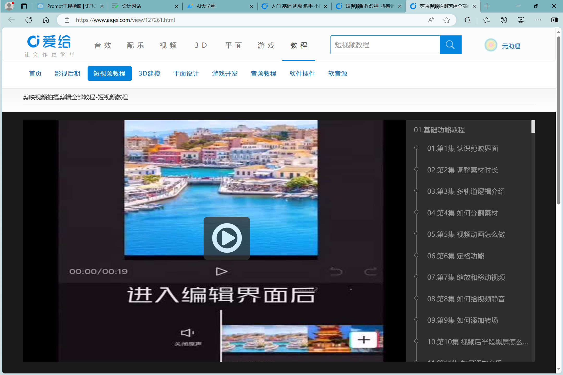Open browser history icon

[504, 20]
